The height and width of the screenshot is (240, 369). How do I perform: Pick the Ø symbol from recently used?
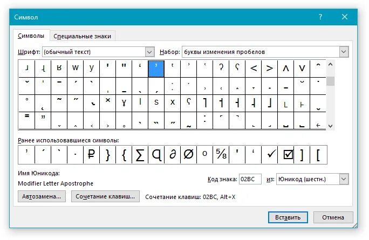pyautogui.click(x=188, y=155)
